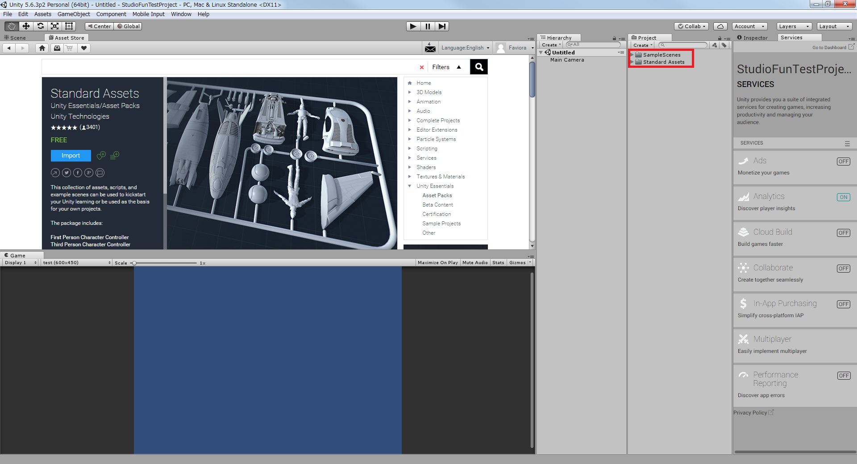The image size is (857, 464).
Task: Click the Play button
Action: [413, 26]
